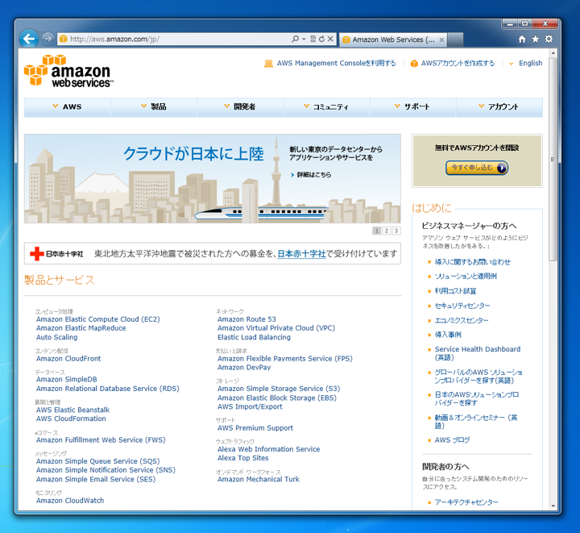Open Auto Scaling link
This screenshot has width=580, height=533.
(x=57, y=337)
